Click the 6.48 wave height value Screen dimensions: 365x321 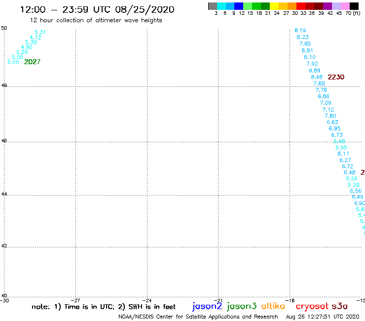pyautogui.click(x=350, y=172)
